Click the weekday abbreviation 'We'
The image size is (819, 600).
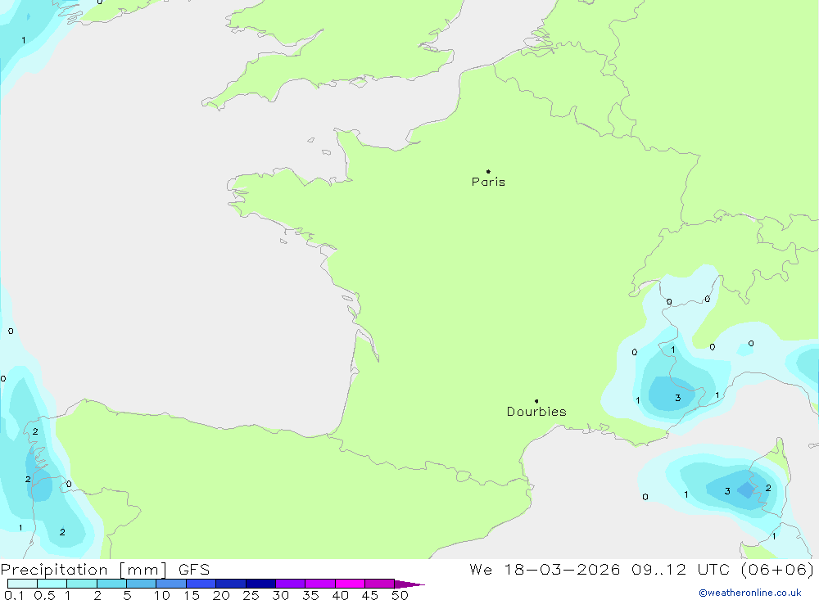481,570
